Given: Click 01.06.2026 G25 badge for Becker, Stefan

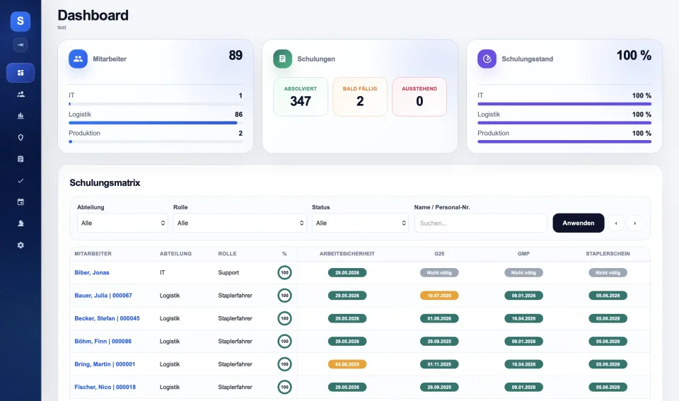Looking at the screenshot, I should coord(439,318).
